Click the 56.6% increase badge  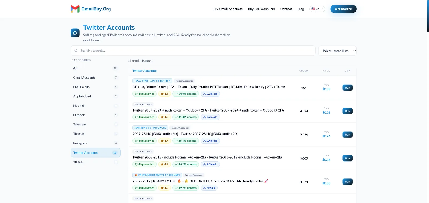pos(186,141)
